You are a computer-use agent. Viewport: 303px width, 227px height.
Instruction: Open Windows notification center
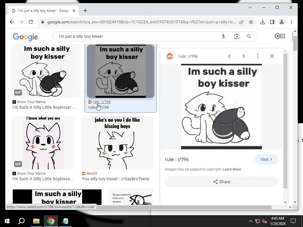tap(293, 221)
